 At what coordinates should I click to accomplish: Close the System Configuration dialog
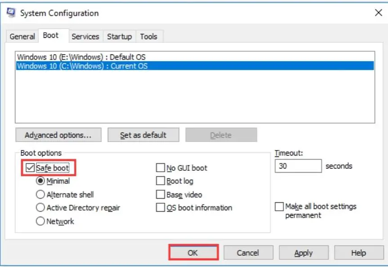(x=379, y=13)
